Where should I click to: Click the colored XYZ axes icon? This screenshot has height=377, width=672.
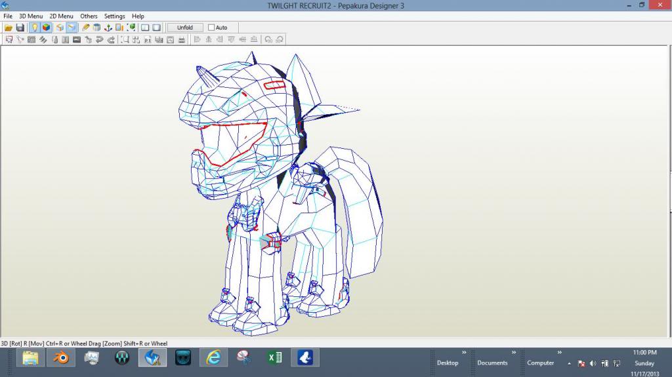click(108, 28)
